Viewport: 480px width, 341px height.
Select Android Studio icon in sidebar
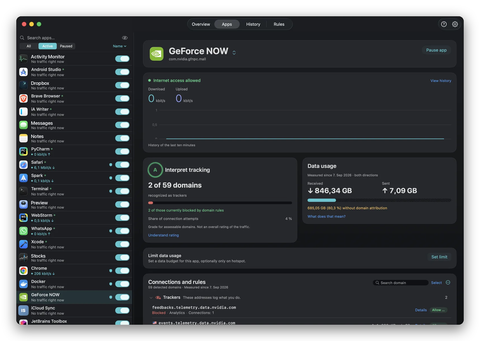[x=24, y=72]
